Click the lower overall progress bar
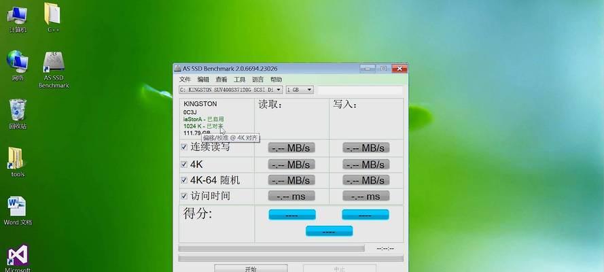The width and height of the screenshot is (604, 272). coord(291,258)
